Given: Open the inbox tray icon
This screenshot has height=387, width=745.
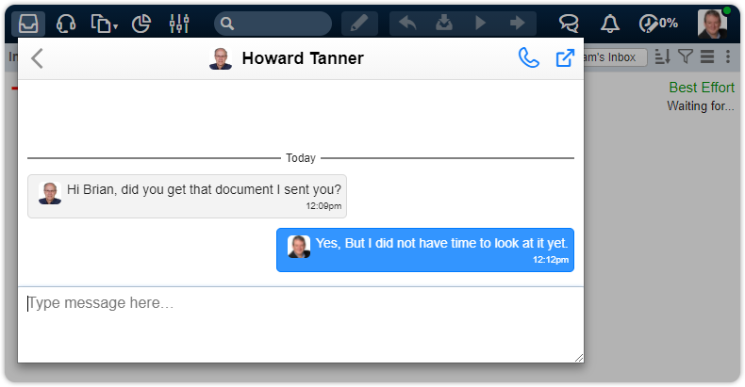Looking at the screenshot, I should 28,24.
